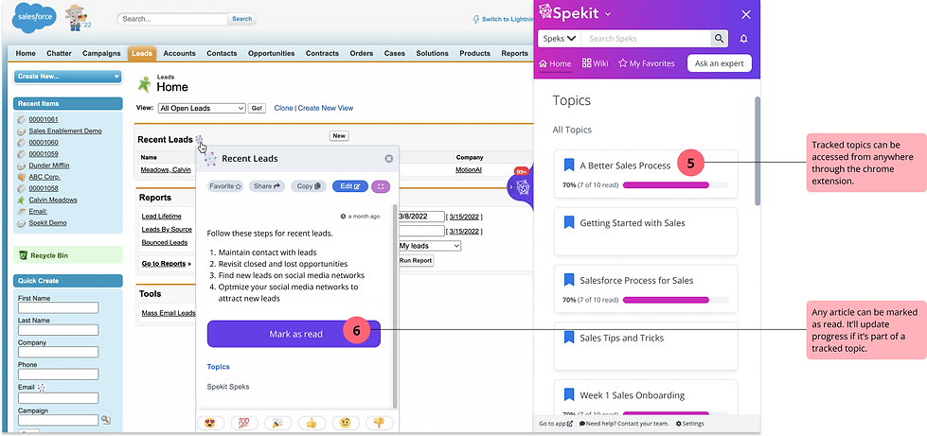
Task: Click the bookmark on Salesforce Process for Sales
Action: 569,279
